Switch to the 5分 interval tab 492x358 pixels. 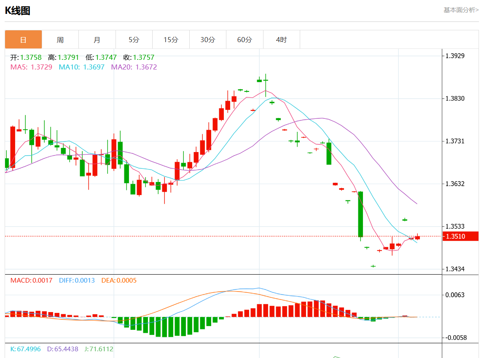pos(134,40)
